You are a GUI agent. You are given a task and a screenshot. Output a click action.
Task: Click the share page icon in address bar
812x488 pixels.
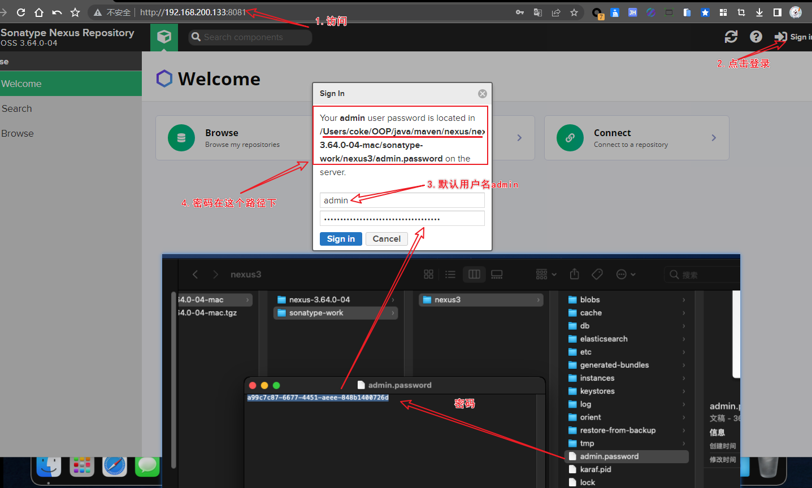[x=556, y=12]
